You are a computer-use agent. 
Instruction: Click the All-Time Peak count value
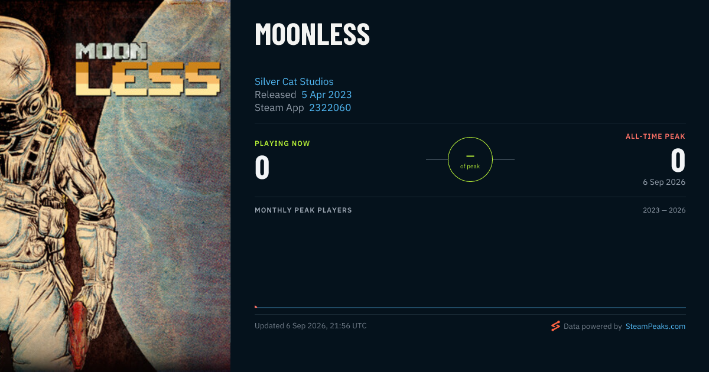678,161
